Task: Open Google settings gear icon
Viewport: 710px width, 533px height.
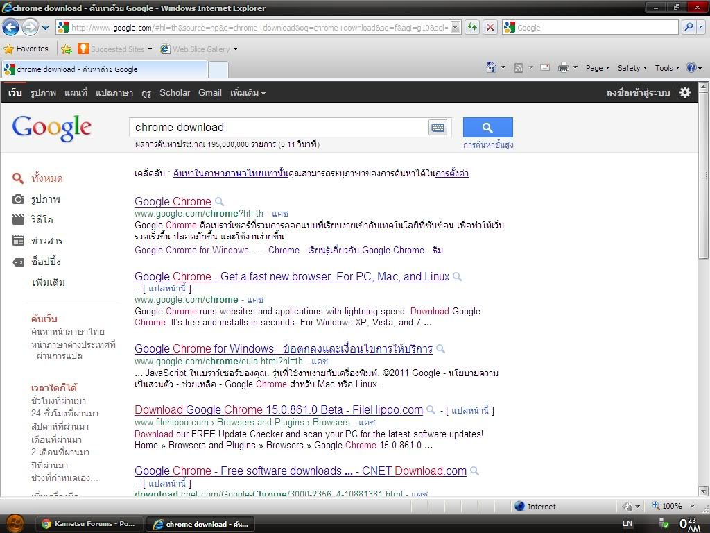Action: click(685, 92)
